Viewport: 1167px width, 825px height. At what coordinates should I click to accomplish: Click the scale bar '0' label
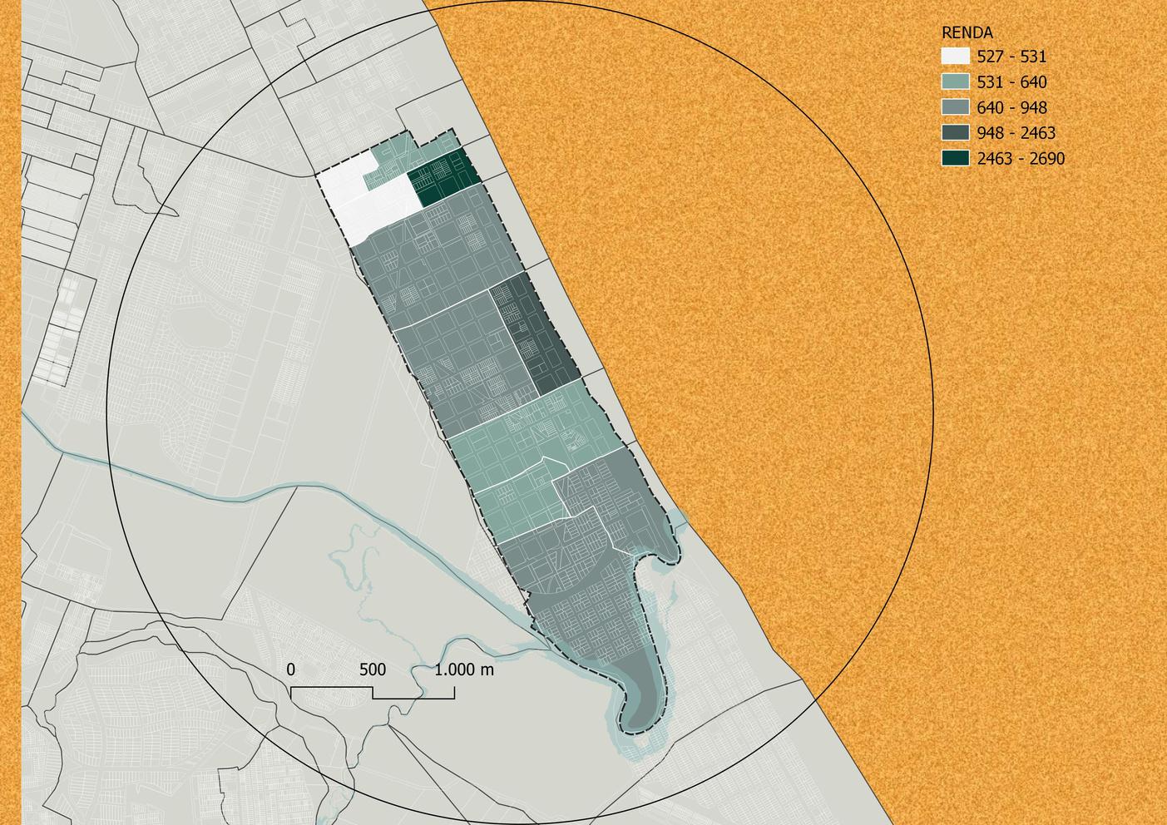coord(290,669)
